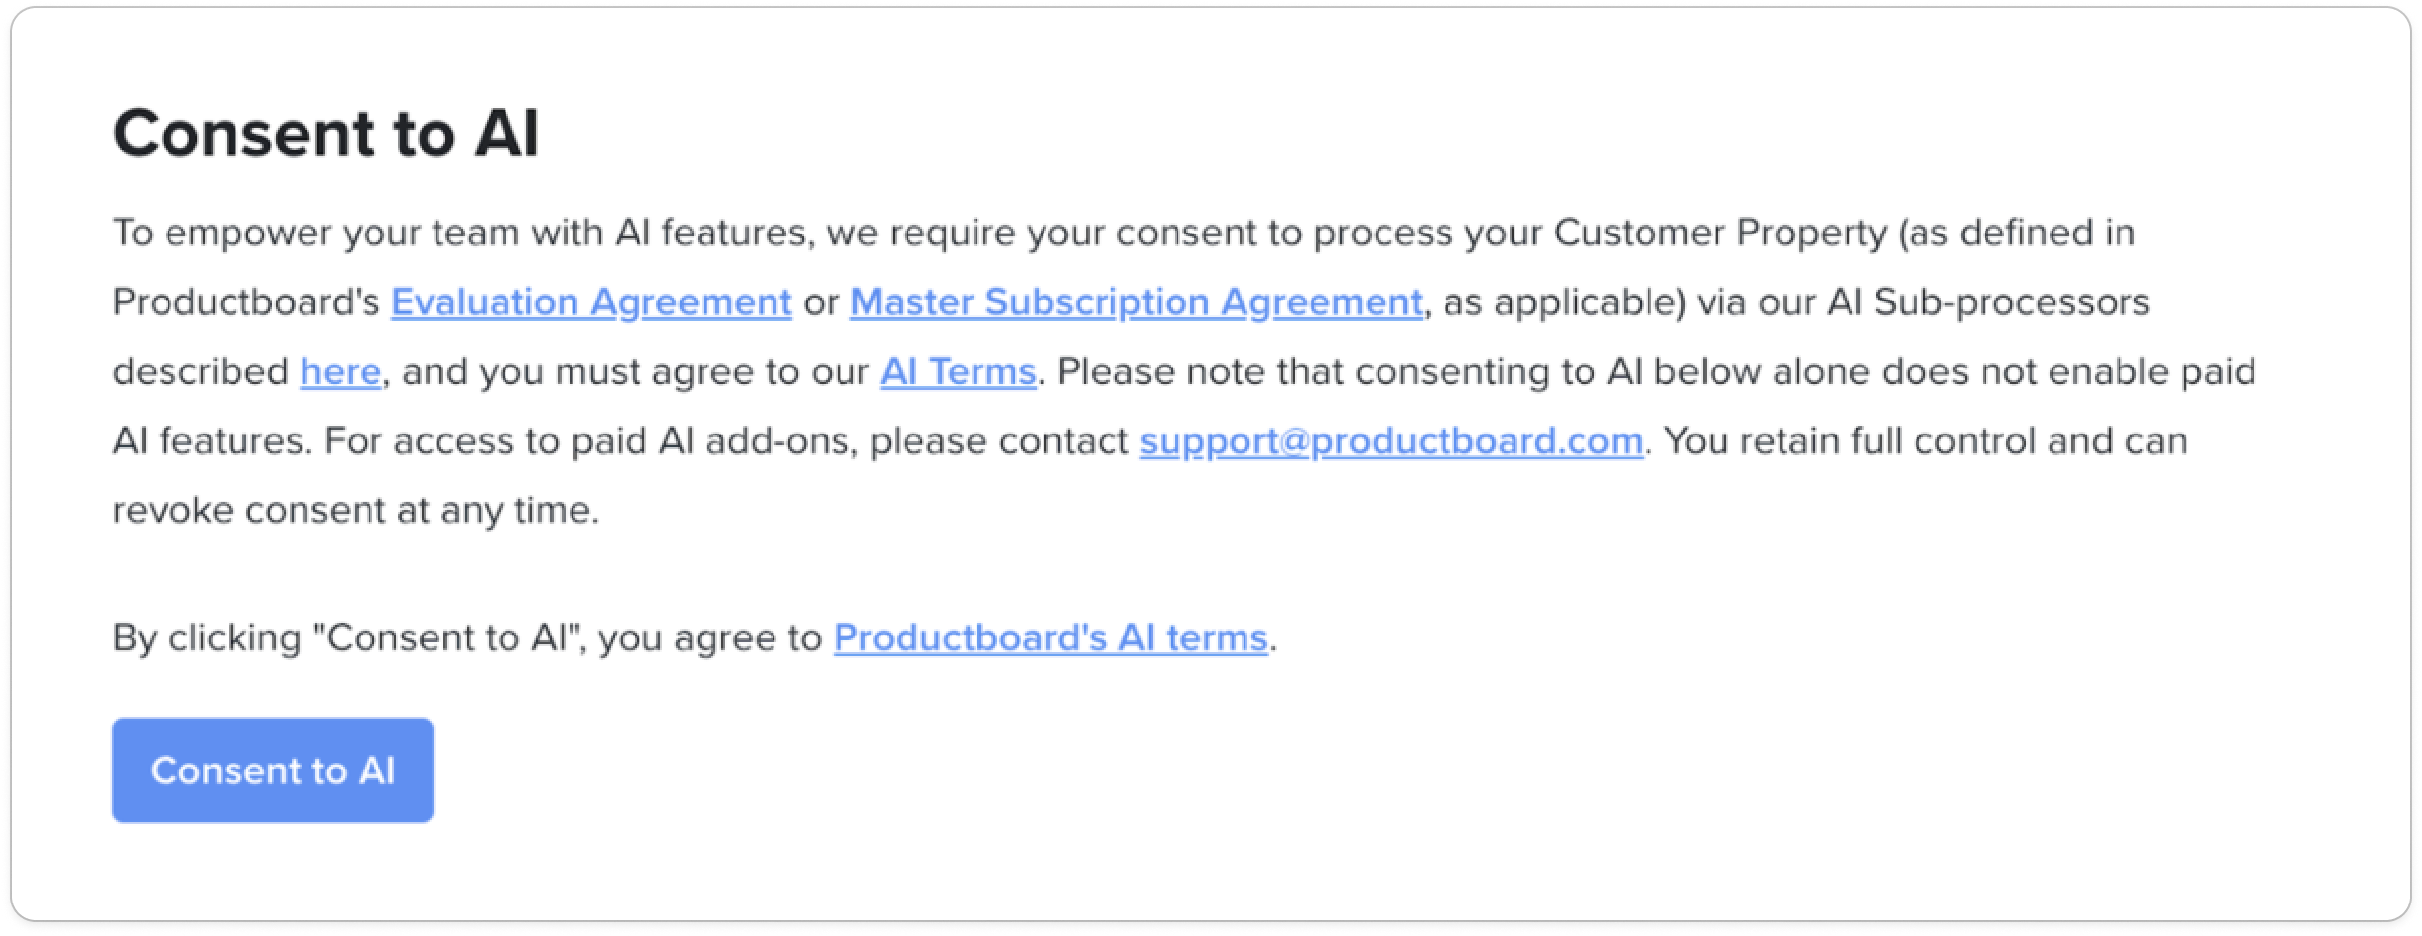Follow the 'here' AI Sub-processors link
Image resolution: width=2422 pixels, height=936 pixels.
tap(340, 371)
